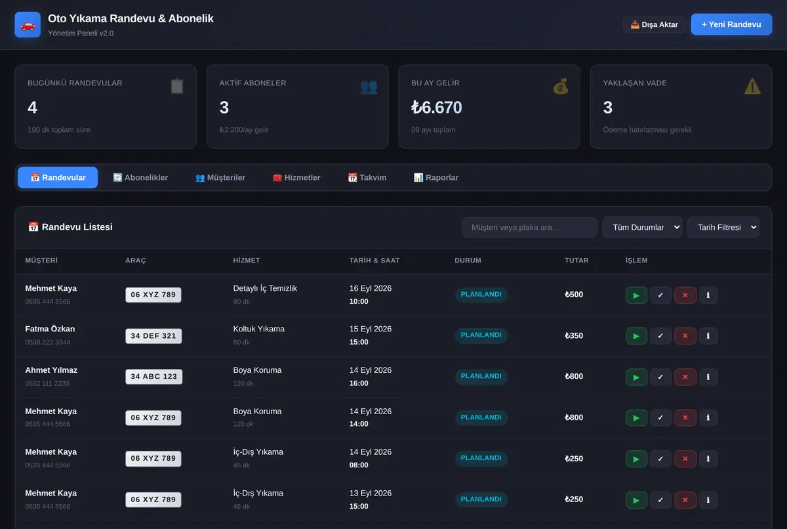View details of Ahmet Yılmaz's appointment
Viewport: 787px width, 529px height.
708,377
